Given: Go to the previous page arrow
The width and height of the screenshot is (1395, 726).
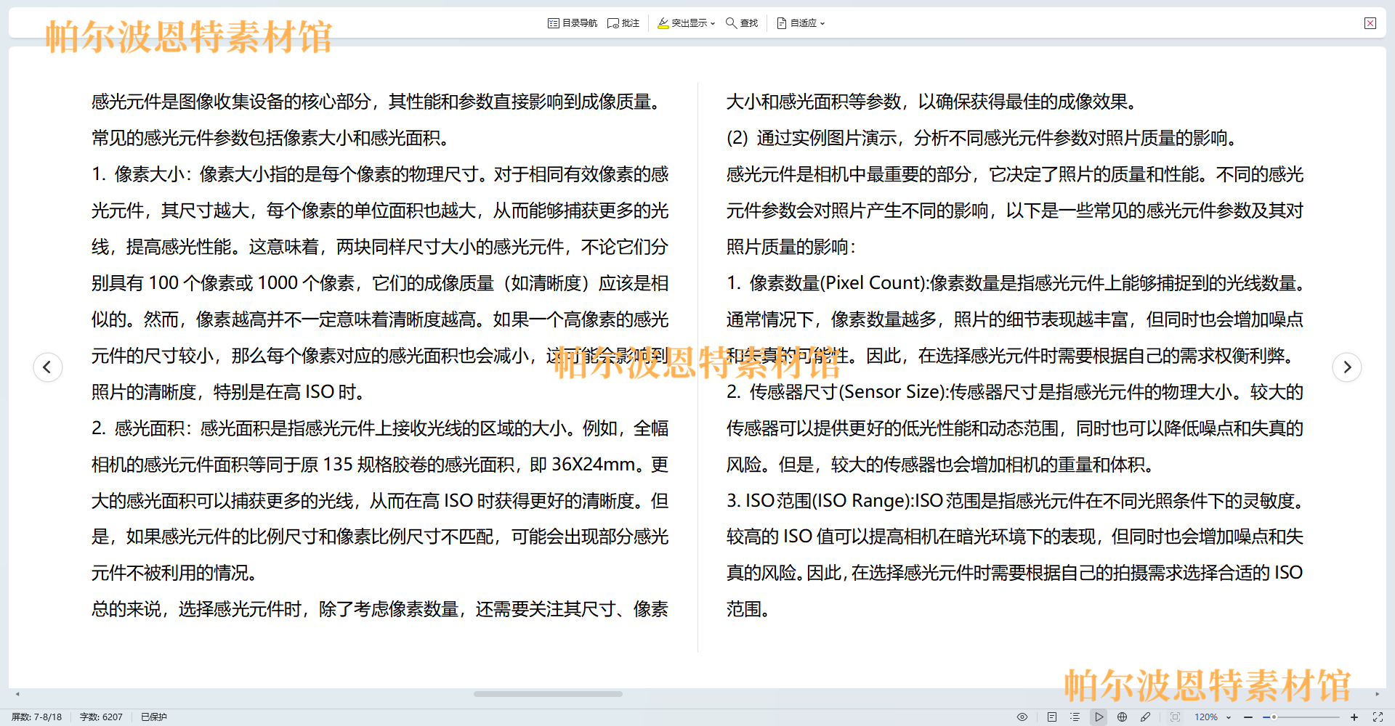Looking at the screenshot, I should tap(48, 367).
